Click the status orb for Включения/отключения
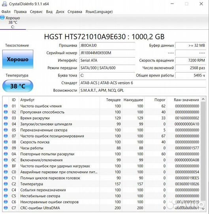 (6, 160)
